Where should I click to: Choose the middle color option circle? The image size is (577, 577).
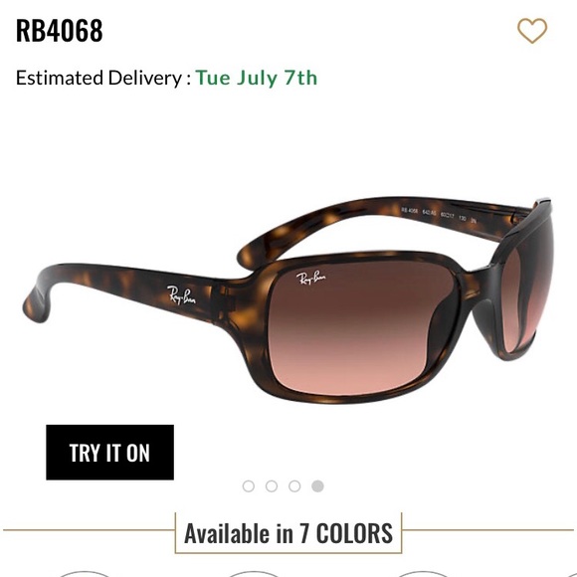pyautogui.click(x=253, y=574)
